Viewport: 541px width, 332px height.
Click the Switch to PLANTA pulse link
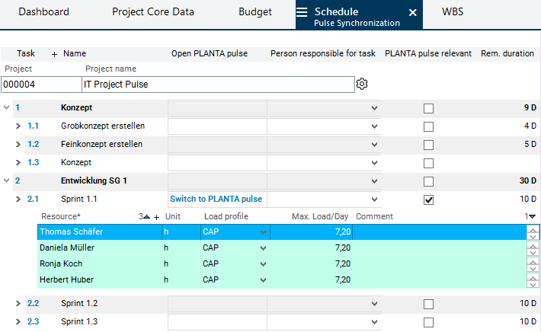coord(216,200)
